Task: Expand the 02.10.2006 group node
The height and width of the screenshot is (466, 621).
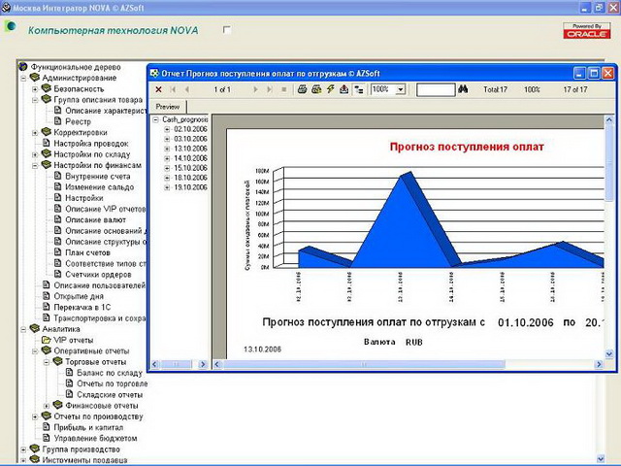Action: point(167,129)
